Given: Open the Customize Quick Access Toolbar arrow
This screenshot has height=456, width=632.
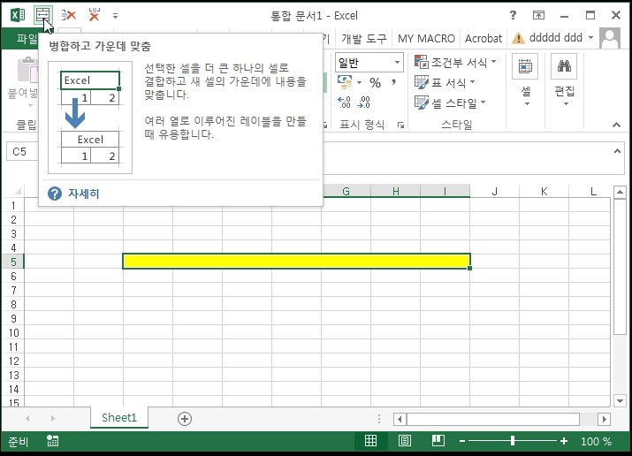Looking at the screenshot, I should tap(115, 16).
